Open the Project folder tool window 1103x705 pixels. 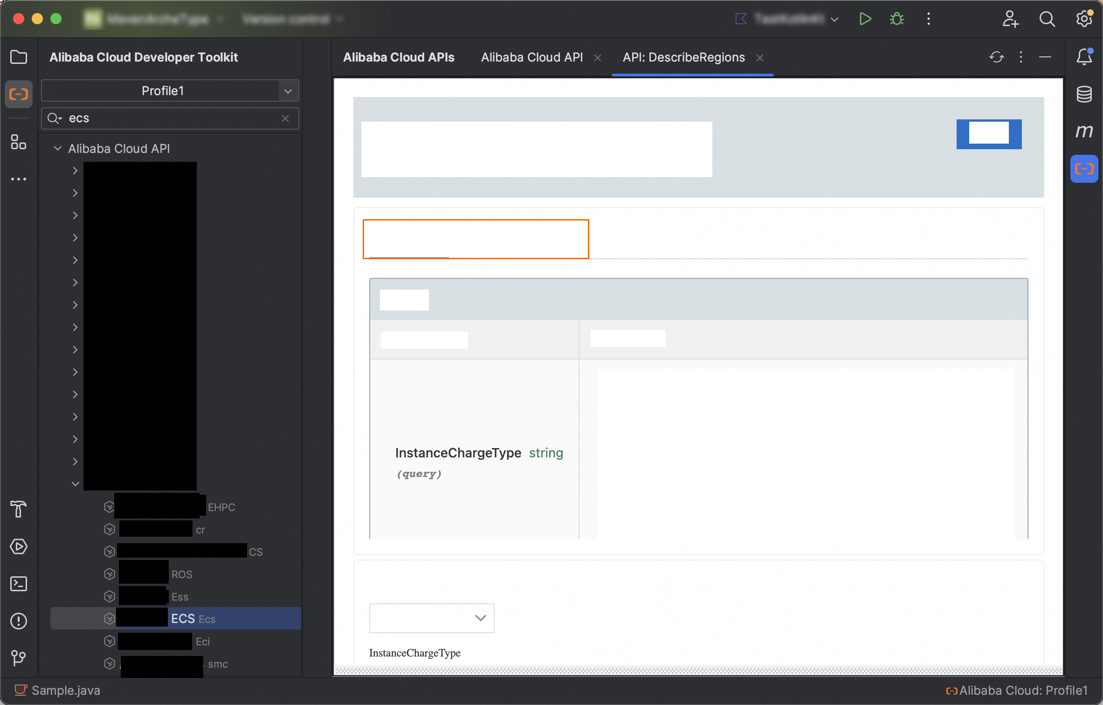click(x=19, y=57)
